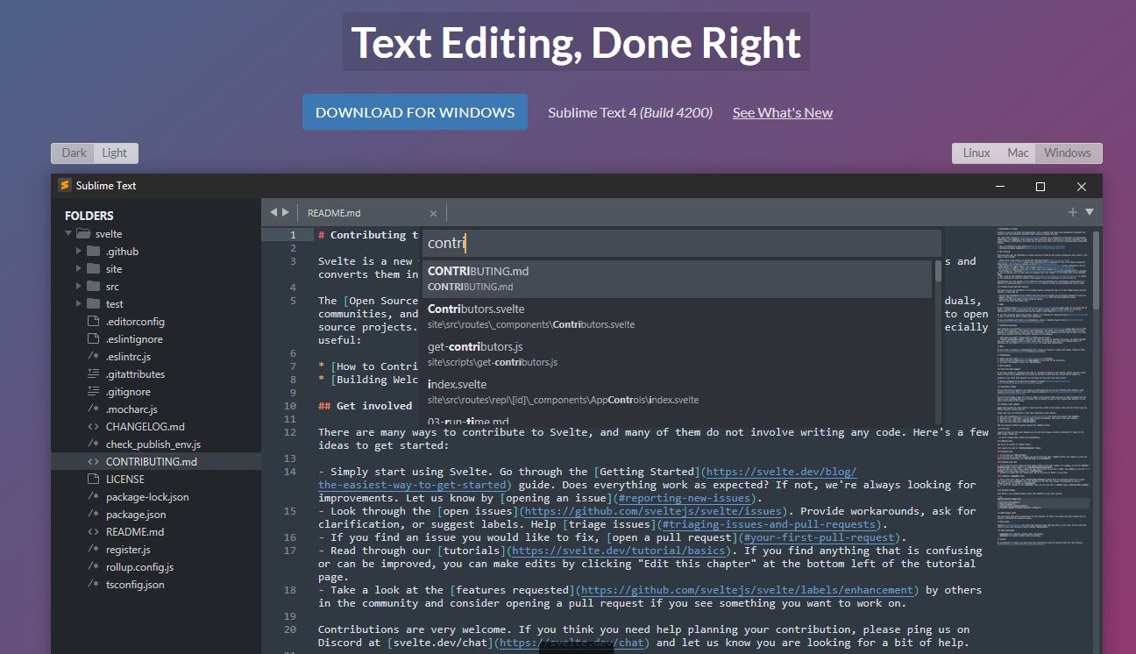Click the src folder icon
The height and width of the screenshot is (654, 1136).
pos(94,287)
